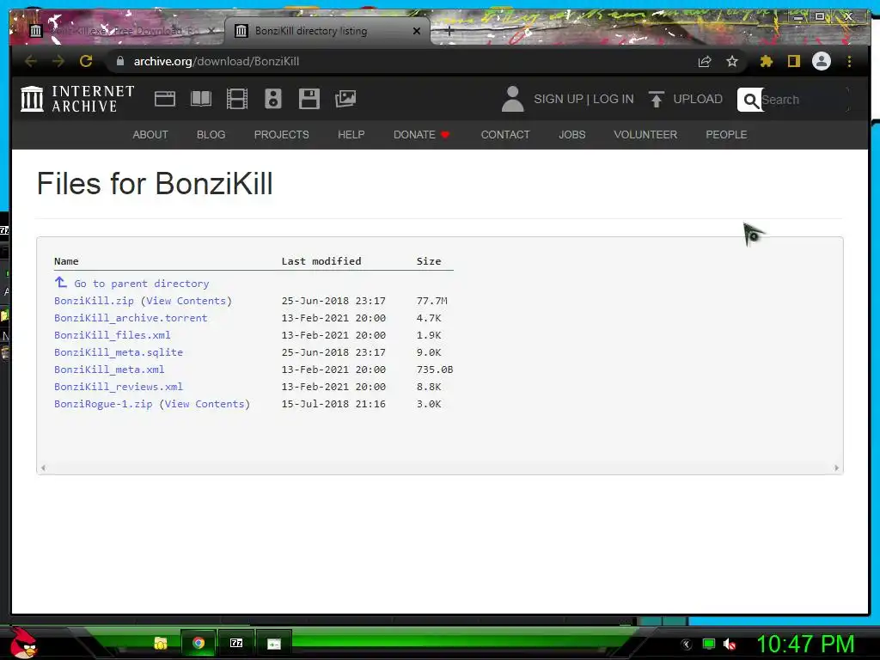
Task: Open the JOBS menu item
Action: [571, 135]
